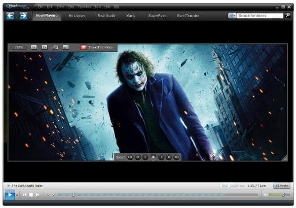Open the View menu
The height and width of the screenshot is (208, 296).
click(60, 6)
